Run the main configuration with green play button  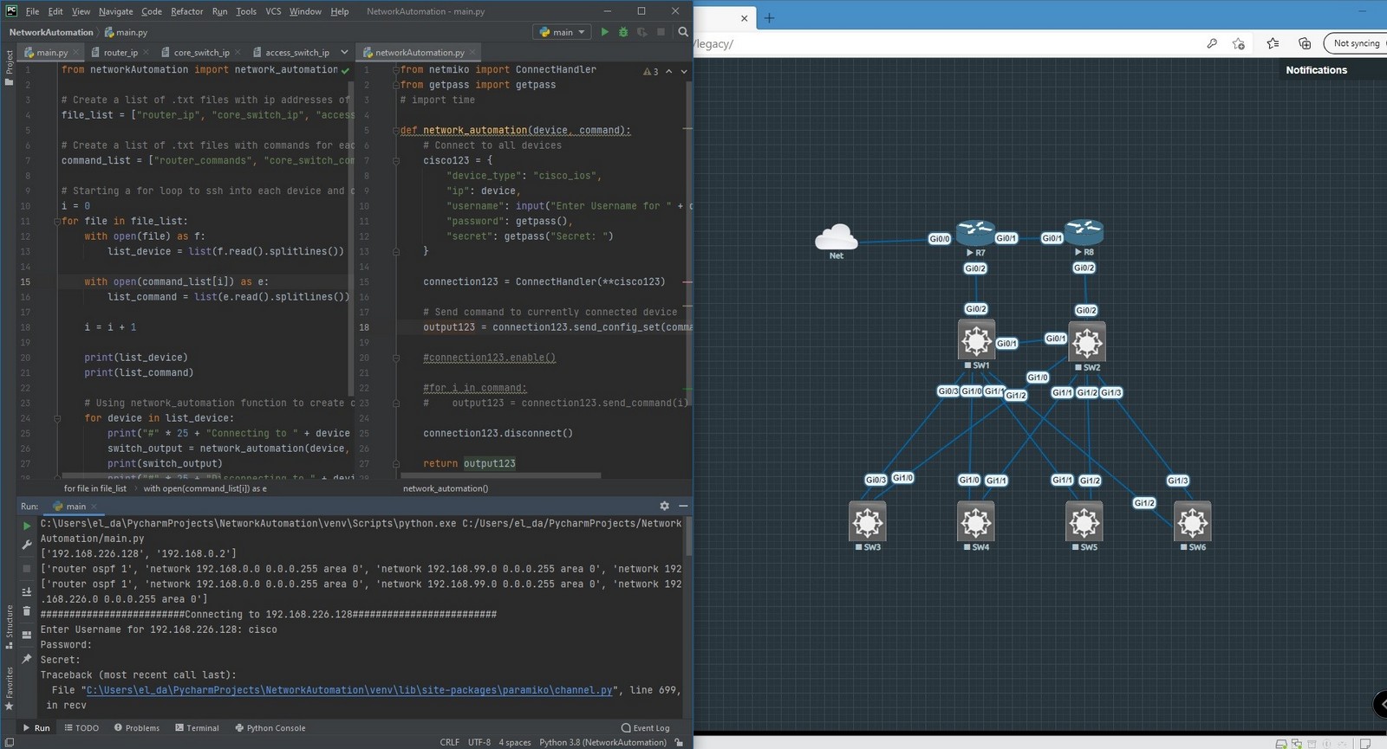coord(605,32)
